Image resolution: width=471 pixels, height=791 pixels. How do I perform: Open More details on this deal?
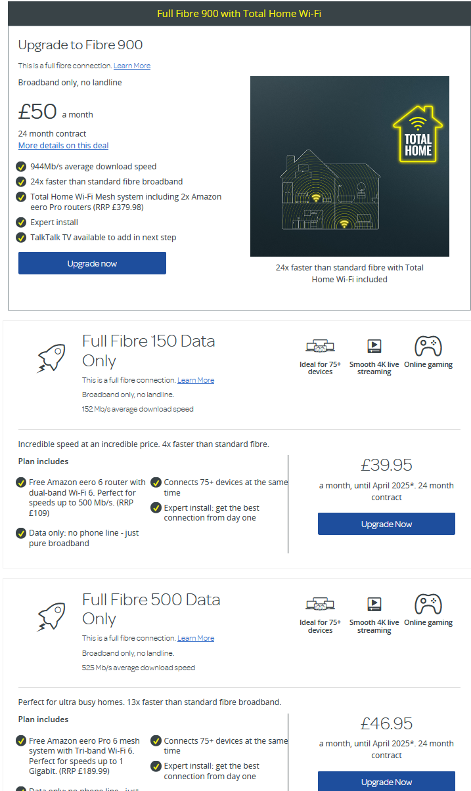coord(63,145)
